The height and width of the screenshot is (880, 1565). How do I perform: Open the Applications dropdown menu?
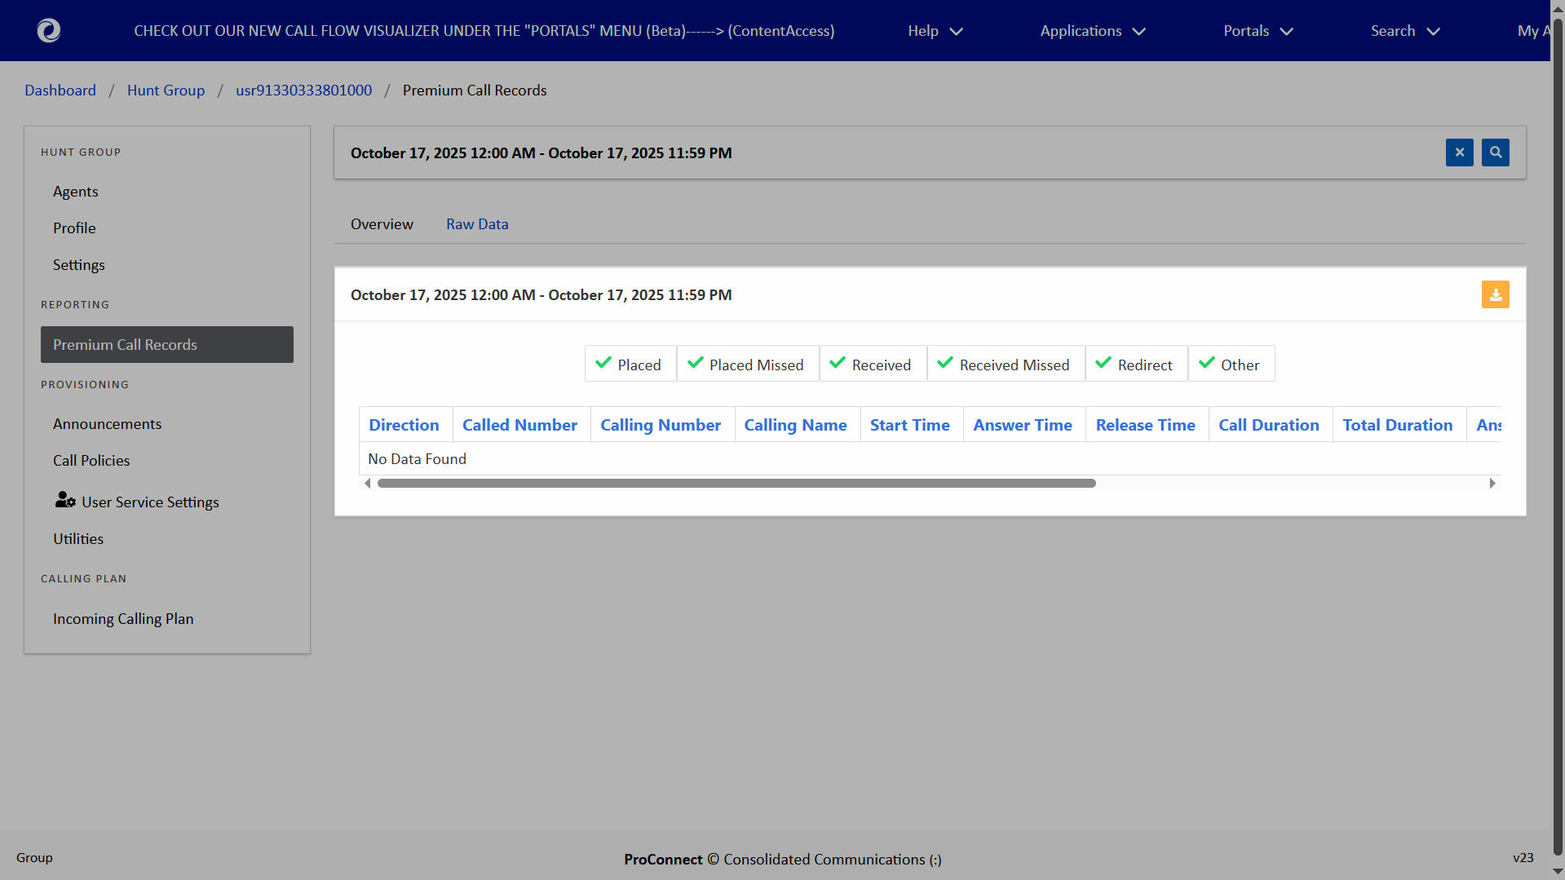tap(1092, 31)
